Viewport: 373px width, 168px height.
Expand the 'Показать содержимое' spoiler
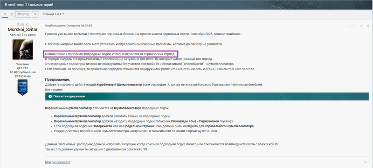207,97
